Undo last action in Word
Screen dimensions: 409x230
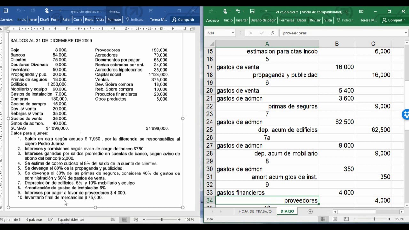[x=19, y=11]
